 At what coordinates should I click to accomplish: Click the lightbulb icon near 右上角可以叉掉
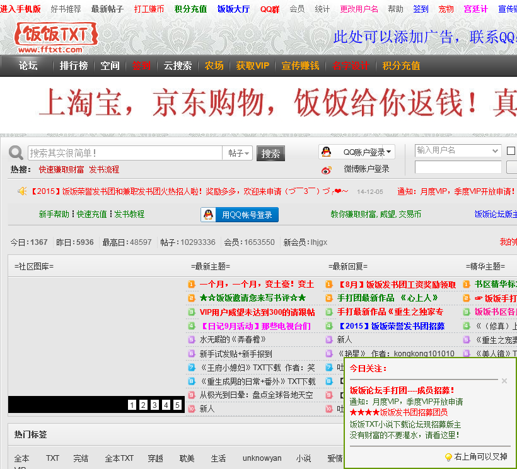point(448,457)
